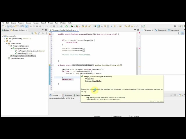This screenshot has width=186, height=139.
Task: Click the Previous Annotation icon
Action: pos(120,26)
